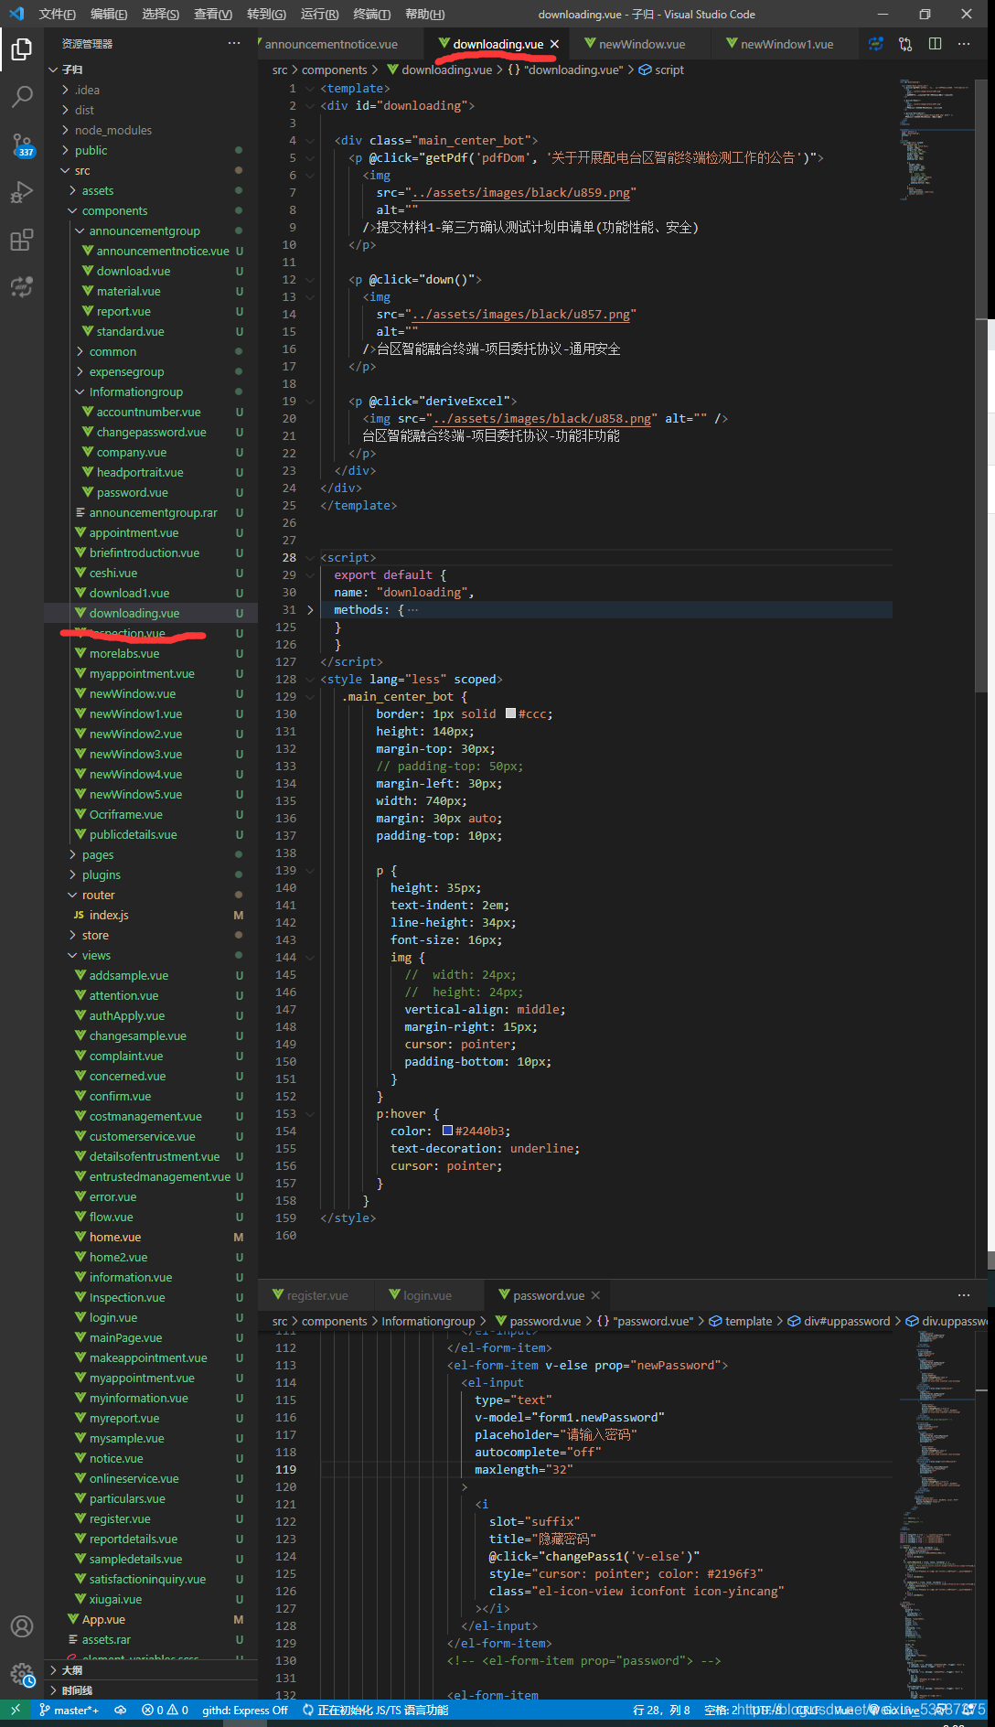Expand the Outline (大纲) section

coord(151,1670)
